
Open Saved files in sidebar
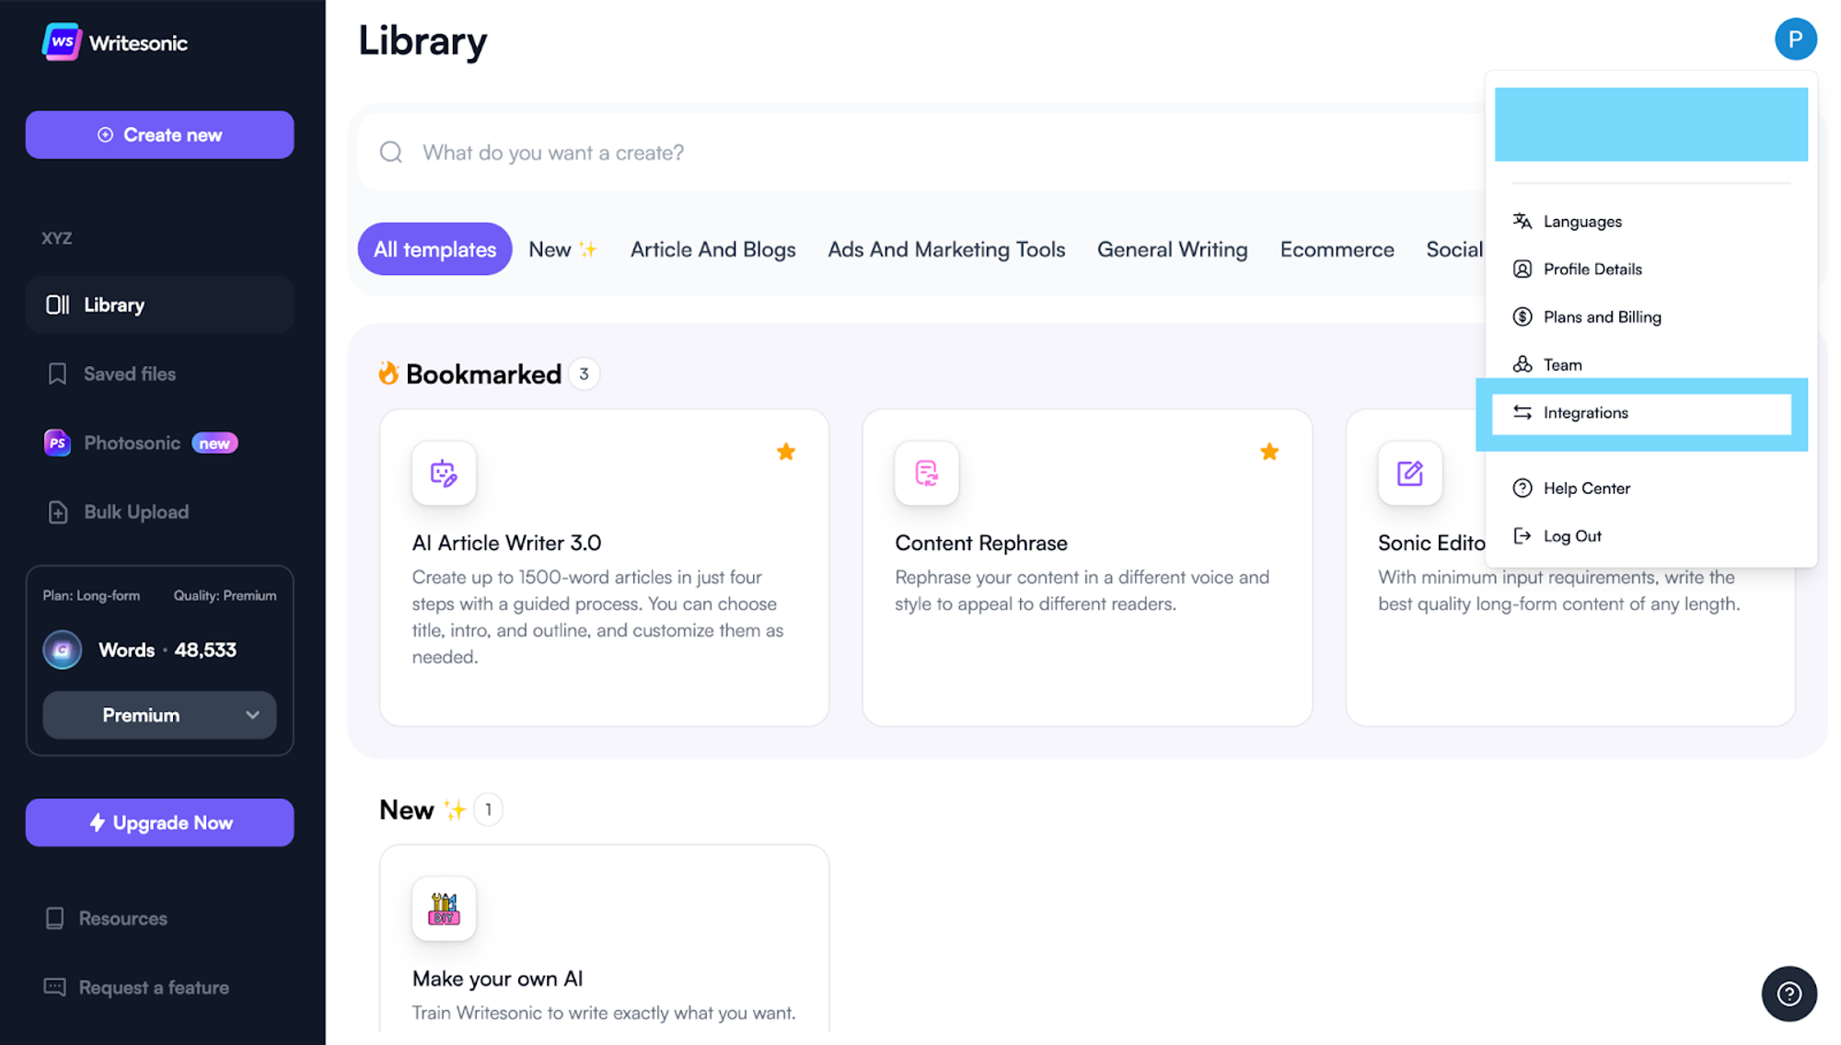point(129,374)
